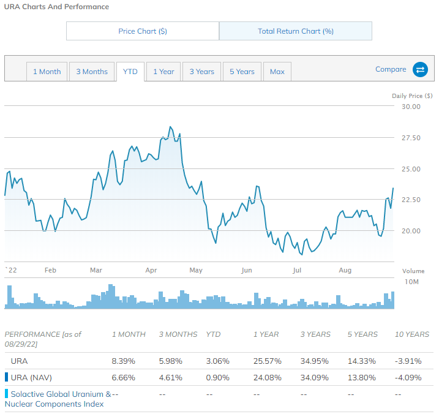Switch to Price Chart ($) view

(x=143, y=31)
